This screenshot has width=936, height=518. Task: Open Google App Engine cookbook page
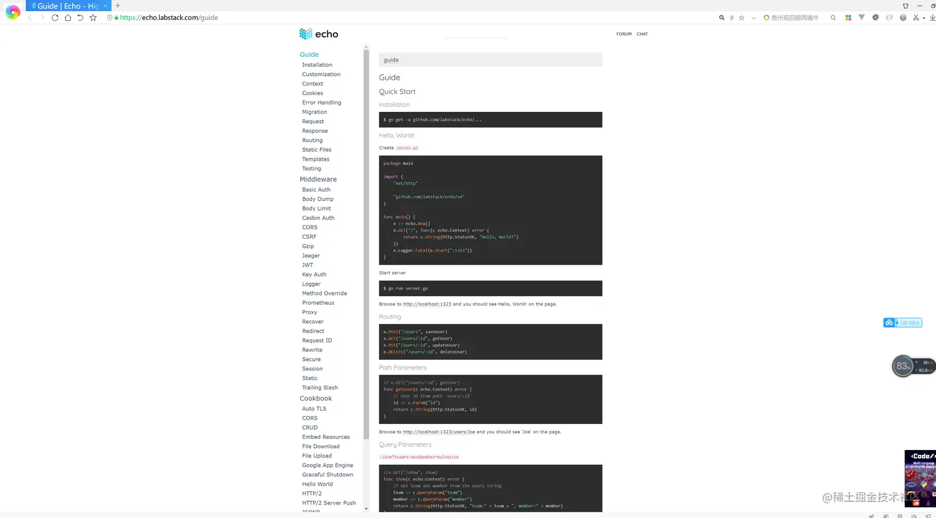click(327, 465)
